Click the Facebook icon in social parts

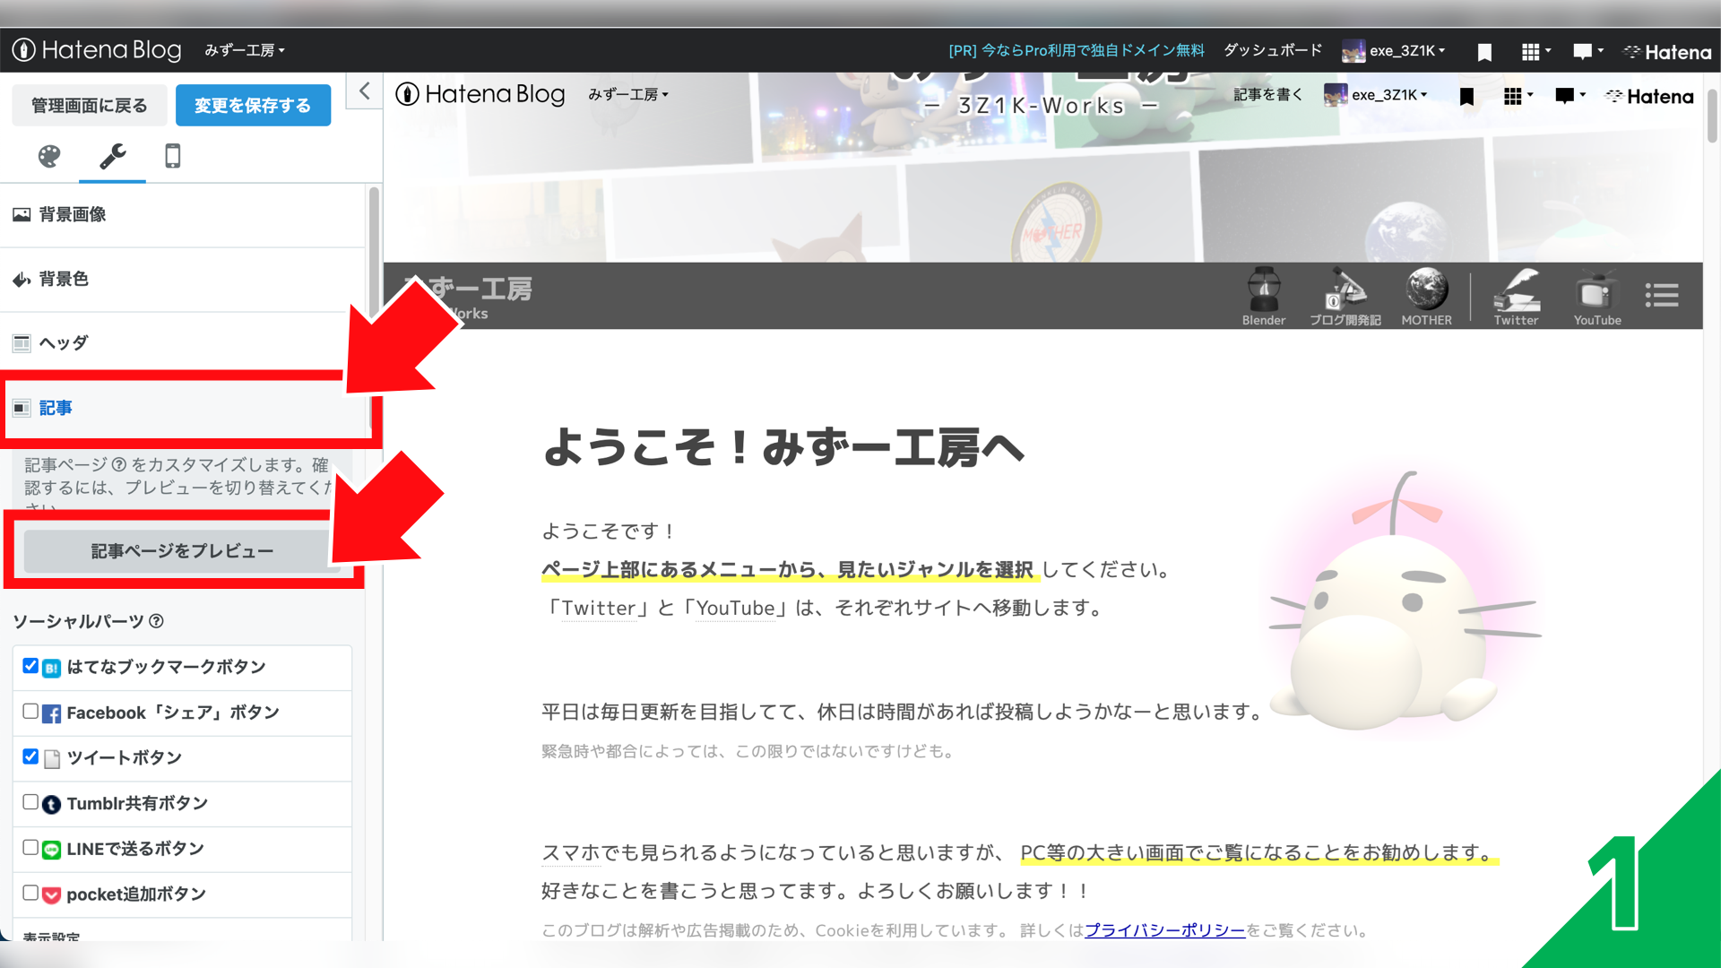pos(52,713)
